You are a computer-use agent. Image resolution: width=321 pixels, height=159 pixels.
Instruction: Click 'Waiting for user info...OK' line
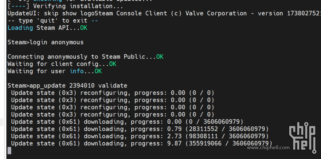[54, 71]
